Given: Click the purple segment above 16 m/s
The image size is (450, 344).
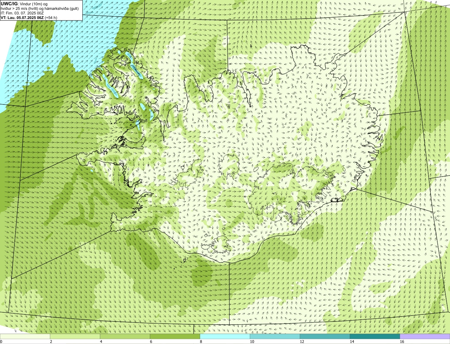Looking at the screenshot, I should [425, 337].
